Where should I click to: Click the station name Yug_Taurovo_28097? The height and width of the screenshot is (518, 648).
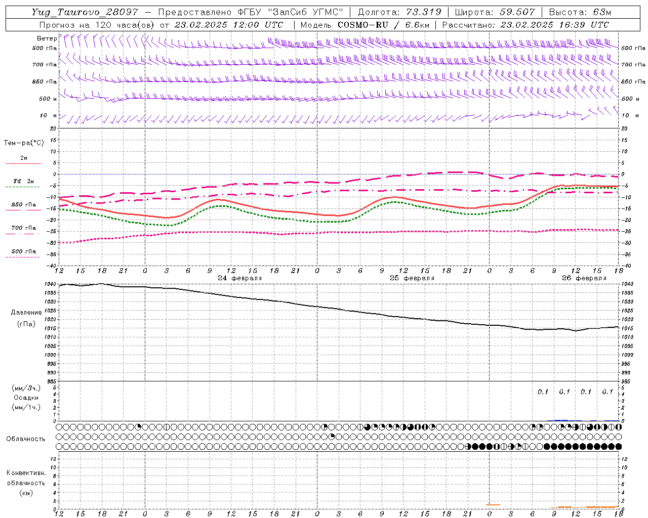tap(85, 12)
